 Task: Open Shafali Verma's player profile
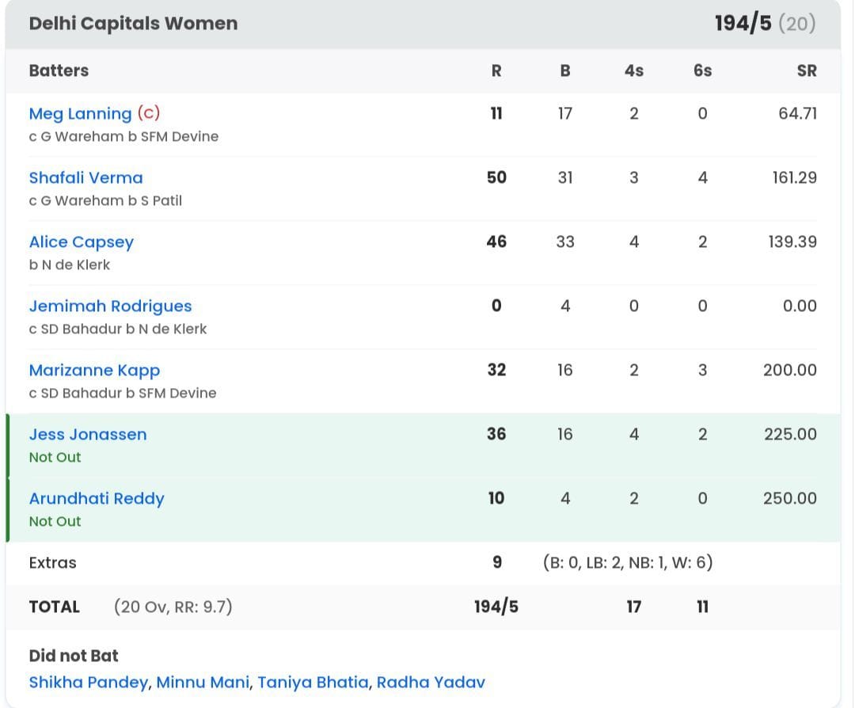[85, 177]
